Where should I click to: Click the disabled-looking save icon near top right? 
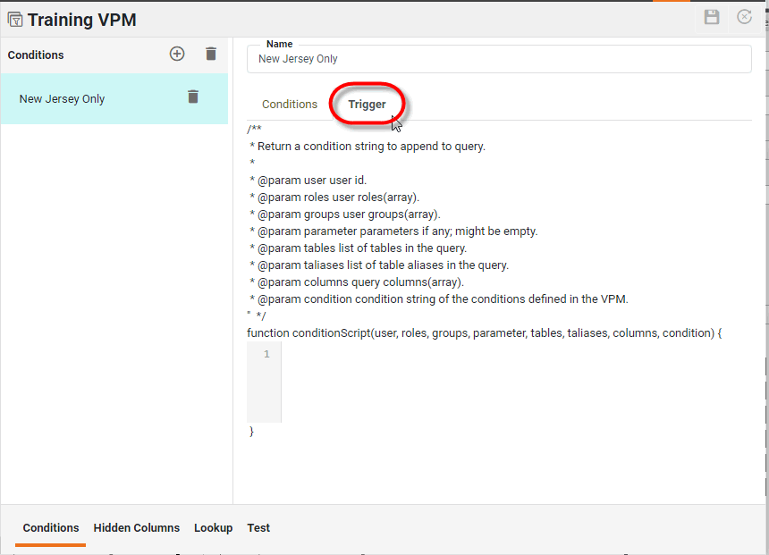712,17
